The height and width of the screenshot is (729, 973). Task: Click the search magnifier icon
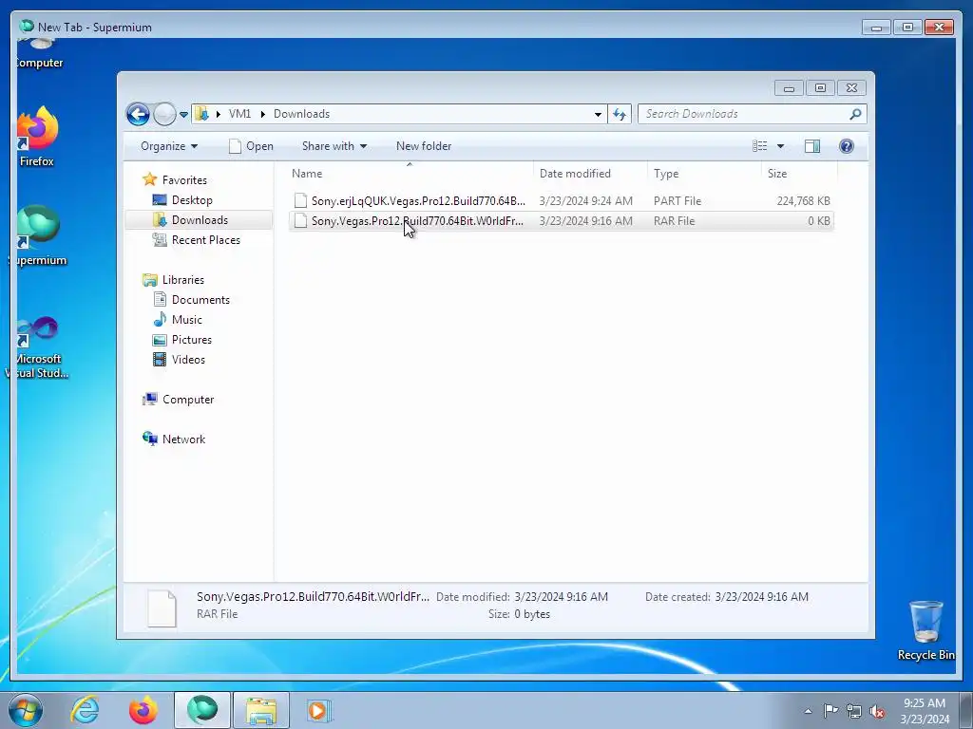click(x=856, y=114)
